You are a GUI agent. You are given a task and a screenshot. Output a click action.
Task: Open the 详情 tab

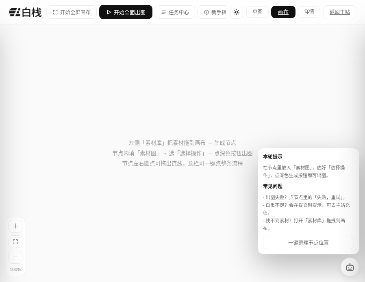point(309,12)
